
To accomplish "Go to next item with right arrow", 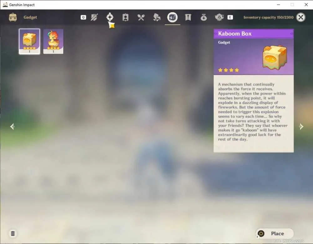I will (x=301, y=127).
